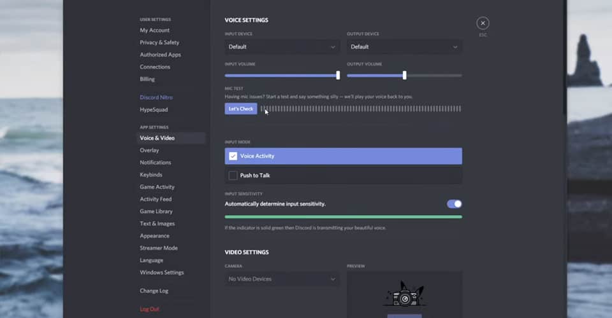Click the Let's Check mic test button
This screenshot has height=318, width=612.
241,109
